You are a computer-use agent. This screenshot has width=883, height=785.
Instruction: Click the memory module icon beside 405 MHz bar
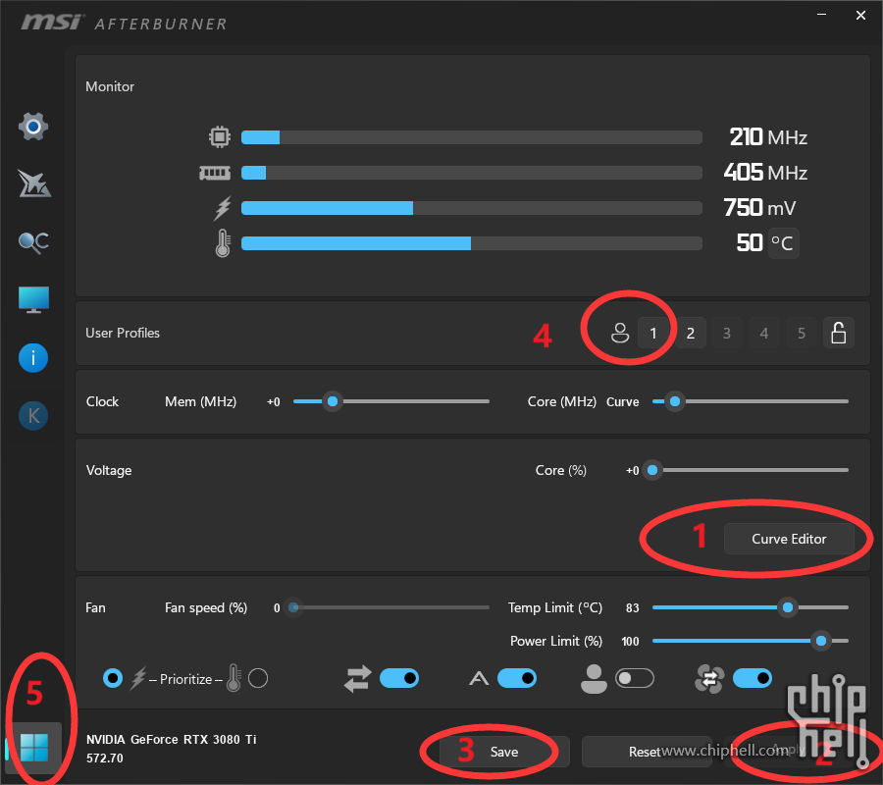coord(215,173)
